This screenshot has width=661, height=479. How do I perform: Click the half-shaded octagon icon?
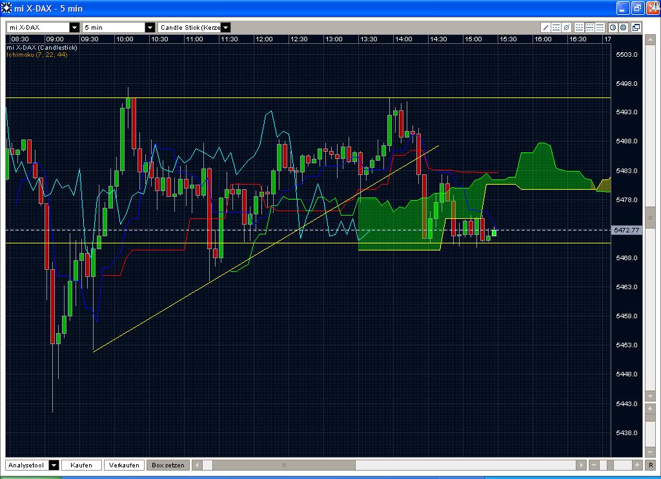613,27
